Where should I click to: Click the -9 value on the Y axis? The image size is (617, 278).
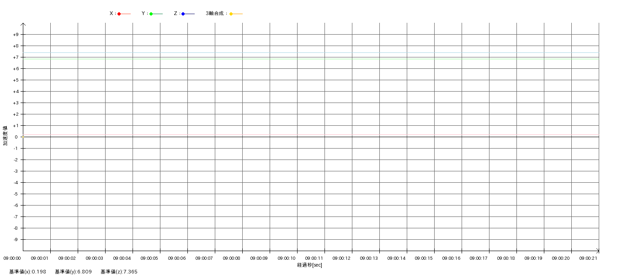16,240
